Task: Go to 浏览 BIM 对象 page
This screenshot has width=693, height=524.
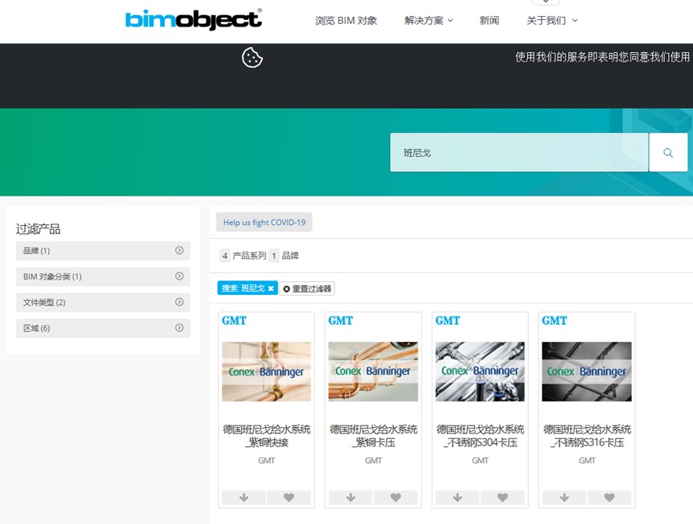Action: coord(346,21)
